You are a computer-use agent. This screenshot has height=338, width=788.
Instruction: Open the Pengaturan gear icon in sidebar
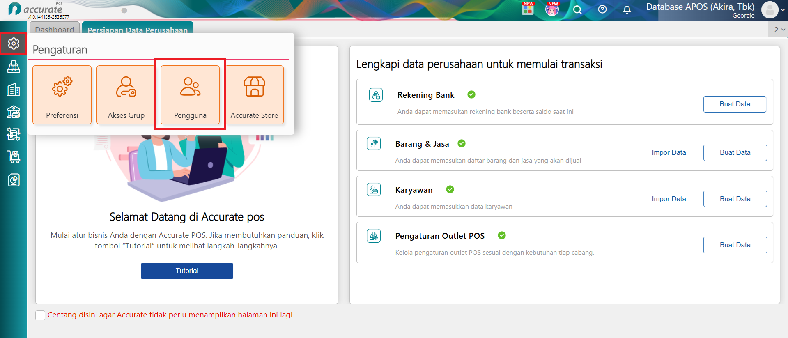coord(14,44)
